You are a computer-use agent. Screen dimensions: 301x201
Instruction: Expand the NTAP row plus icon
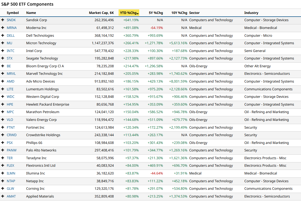pos(3,181)
